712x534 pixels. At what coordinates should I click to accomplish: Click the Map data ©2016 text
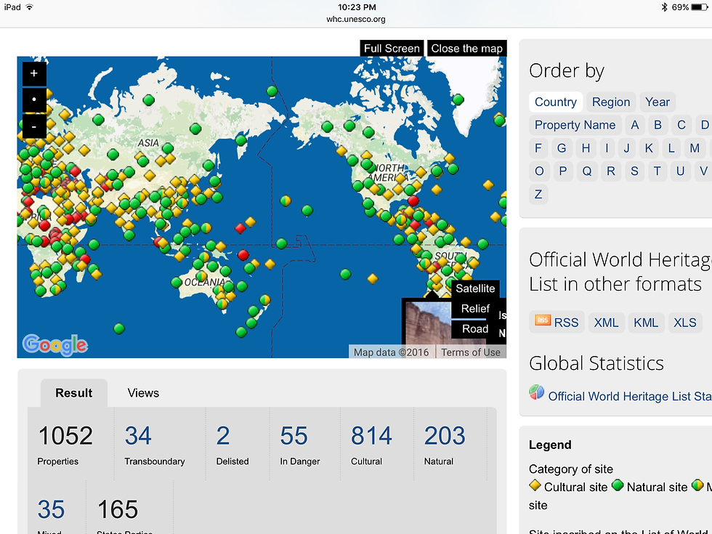pyautogui.click(x=391, y=352)
